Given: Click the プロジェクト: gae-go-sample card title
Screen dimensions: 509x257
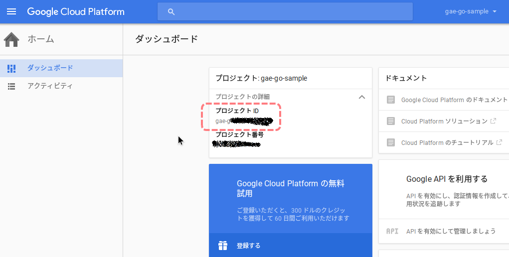Looking at the screenshot, I should [x=261, y=78].
